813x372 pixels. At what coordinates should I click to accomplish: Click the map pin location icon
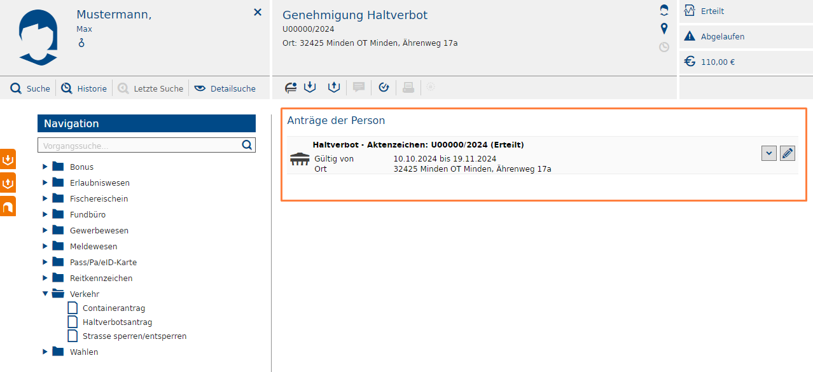pos(664,29)
